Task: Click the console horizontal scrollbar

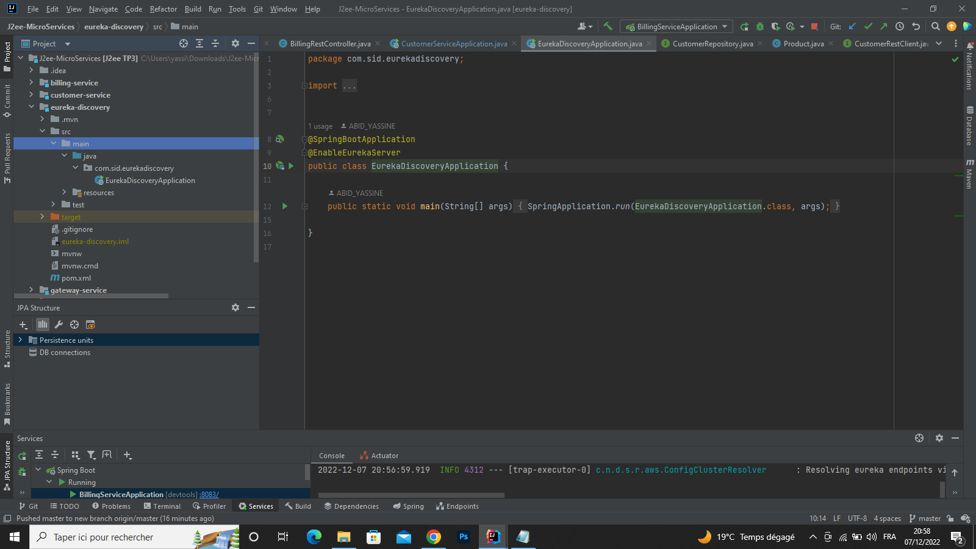Action: click(x=411, y=495)
